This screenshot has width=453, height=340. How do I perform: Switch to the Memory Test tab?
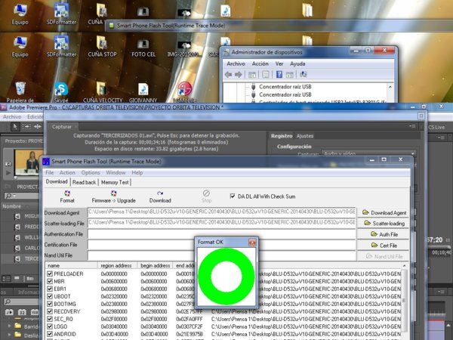tap(115, 182)
